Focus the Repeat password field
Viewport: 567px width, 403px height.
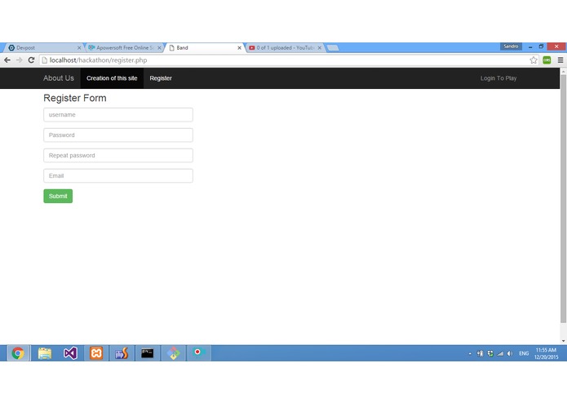[118, 156]
